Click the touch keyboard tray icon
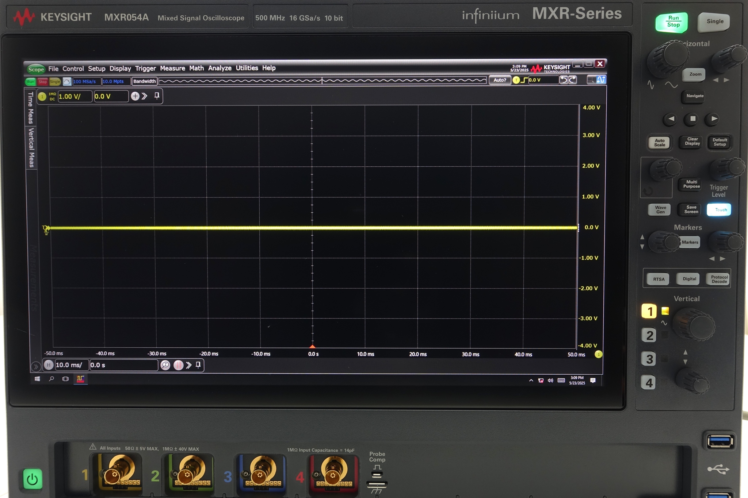 (561, 381)
